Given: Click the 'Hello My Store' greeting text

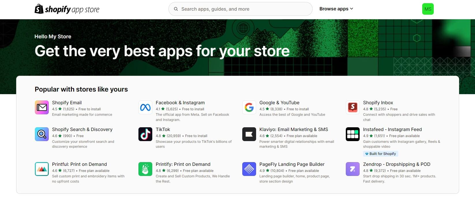Looking at the screenshot, I should (53, 37).
